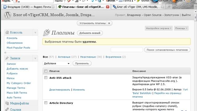197x111 pixels.
Task: Switch to the Плагины ‹ Блог tab
Action: tap(84, 7)
